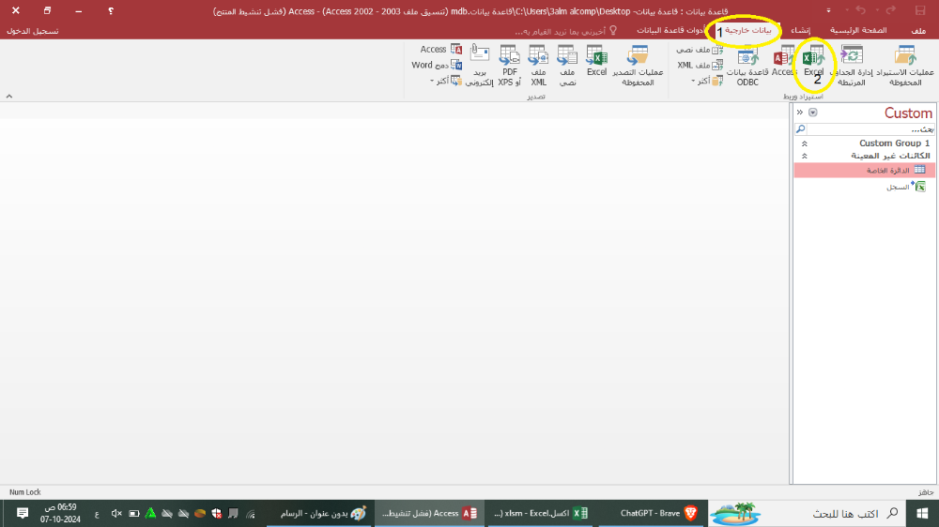Export to Access database in تصدير group
The image size is (939, 527).
(x=440, y=49)
